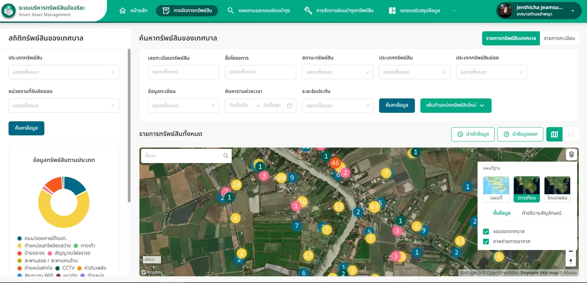The height and width of the screenshot is (283, 587).
Task: Reset map north compass arrow
Action: (571, 261)
